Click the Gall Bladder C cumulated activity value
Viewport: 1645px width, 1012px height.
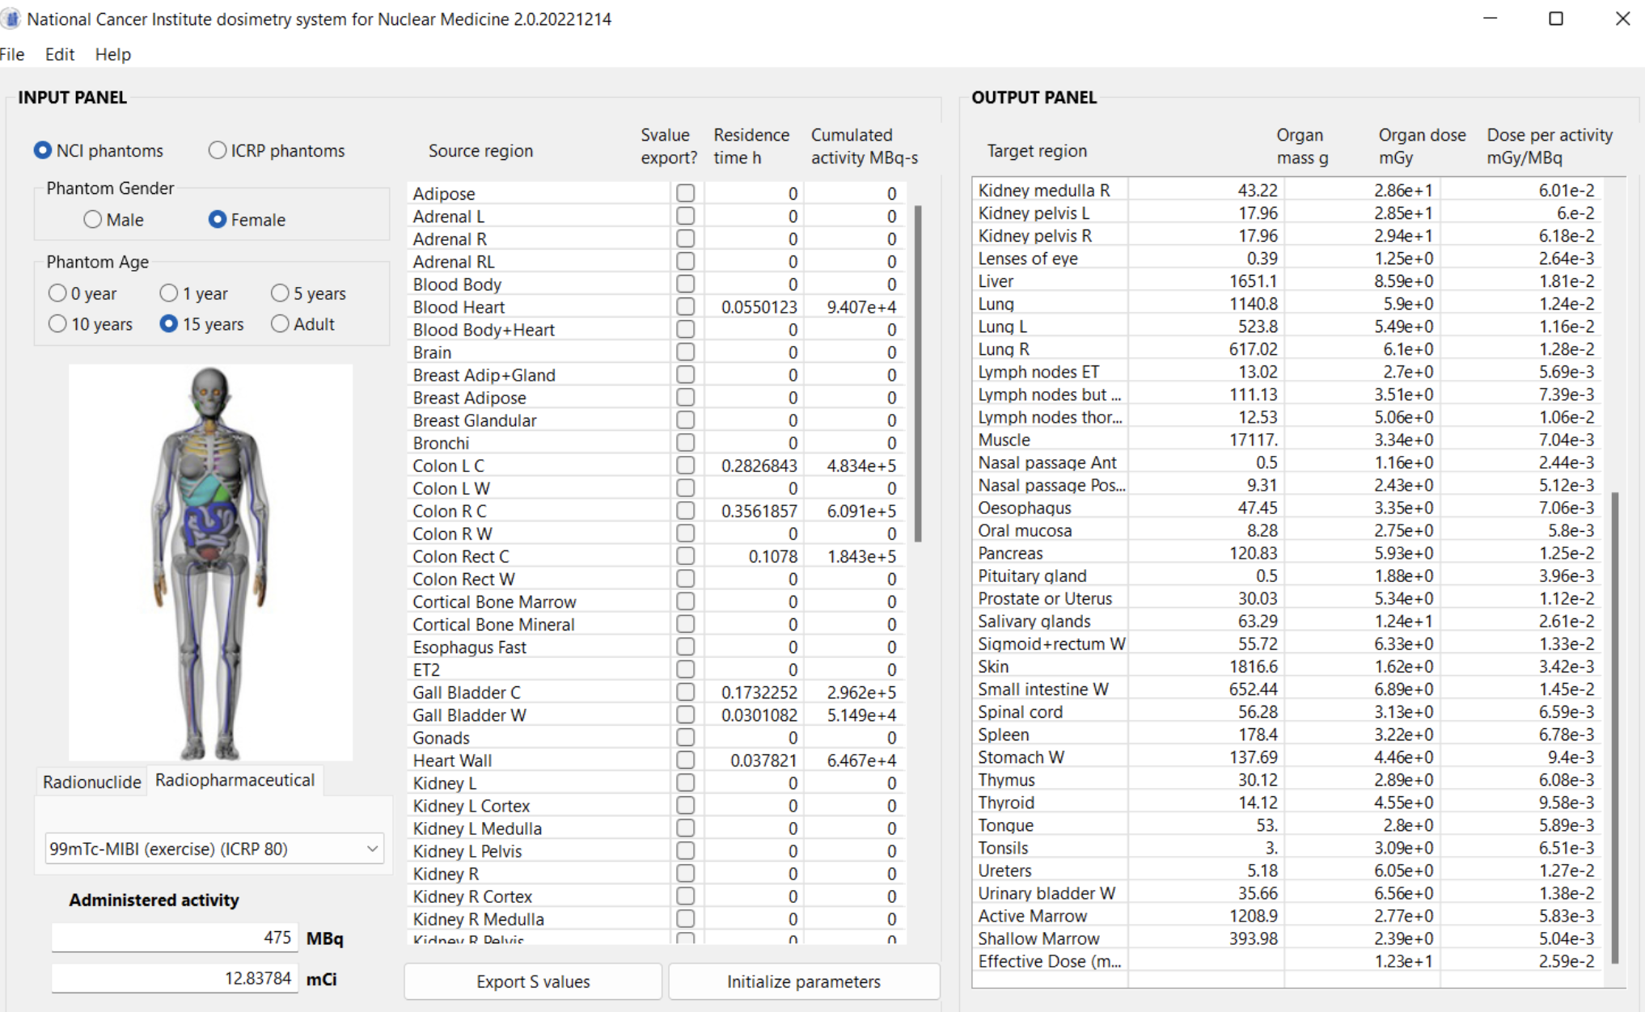[x=861, y=693]
